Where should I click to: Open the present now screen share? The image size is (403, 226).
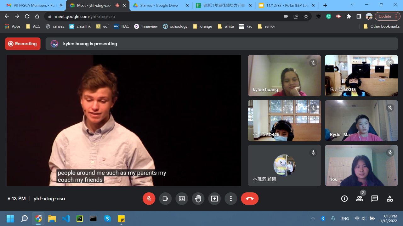pyautogui.click(x=214, y=199)
